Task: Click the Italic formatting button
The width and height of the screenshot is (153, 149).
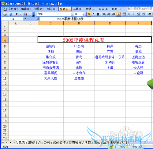Action: click(x=93, y=14)
